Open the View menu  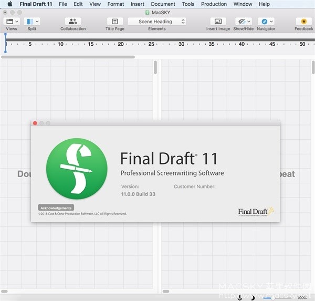pyautogui.click(x=95, y=4)
